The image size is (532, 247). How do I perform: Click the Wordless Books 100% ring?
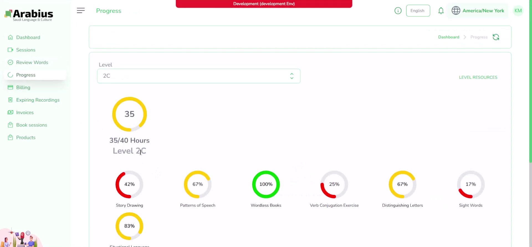coord(266,184)
